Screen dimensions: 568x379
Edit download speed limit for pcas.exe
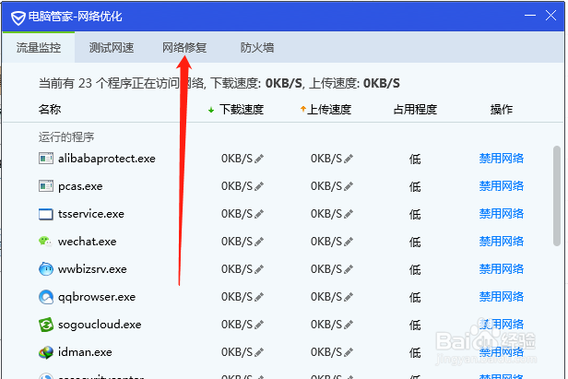tap(259, 186)
